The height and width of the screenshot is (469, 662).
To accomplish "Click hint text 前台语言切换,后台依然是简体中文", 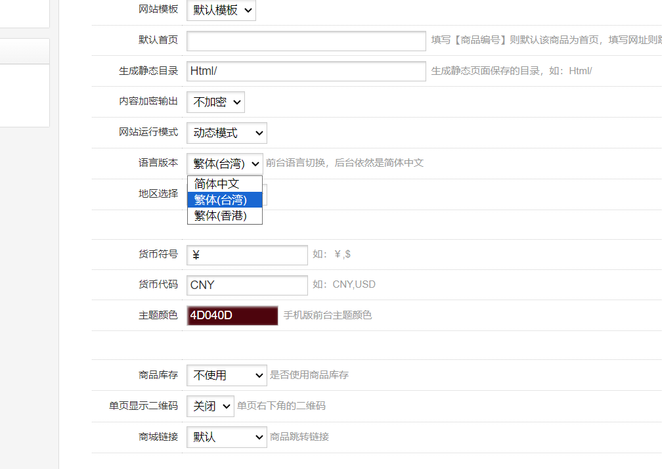I will 345,162.
